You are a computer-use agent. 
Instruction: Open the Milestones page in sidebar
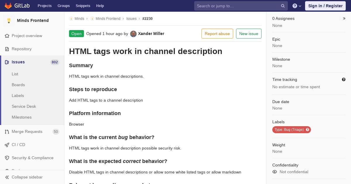[22, 117]
